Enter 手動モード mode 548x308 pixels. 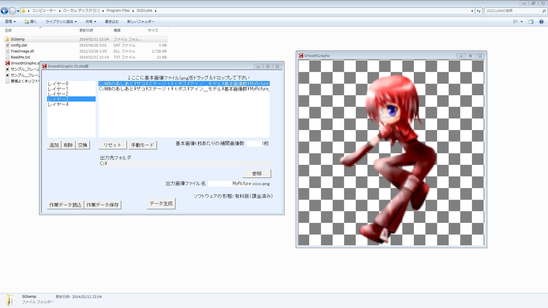click(143, 145)
